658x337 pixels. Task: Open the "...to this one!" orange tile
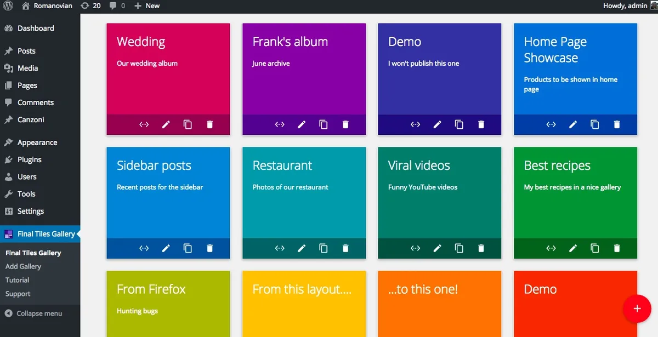(x=440, y=304)
